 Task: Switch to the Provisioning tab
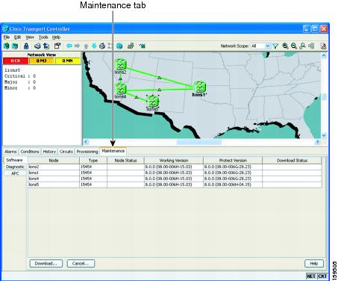(87, 152)
